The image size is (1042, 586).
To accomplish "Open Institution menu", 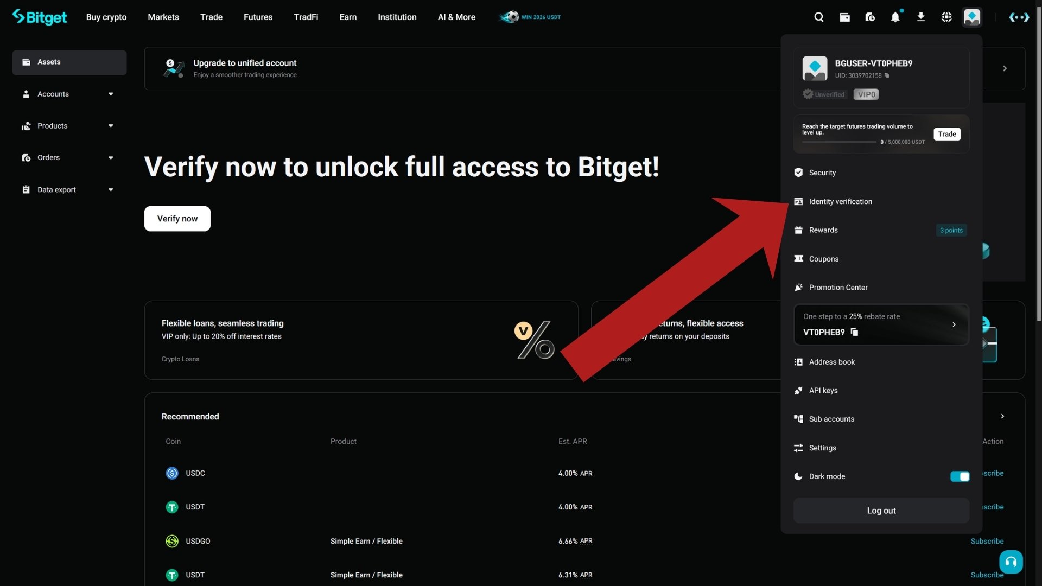I will click(397, 17).
